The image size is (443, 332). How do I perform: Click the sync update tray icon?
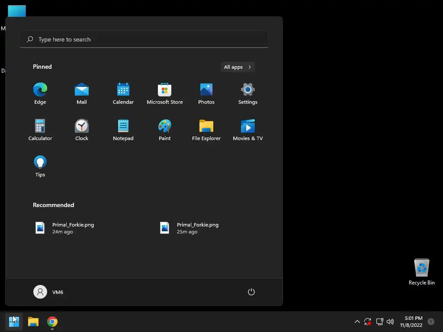[x=368, y=322]
